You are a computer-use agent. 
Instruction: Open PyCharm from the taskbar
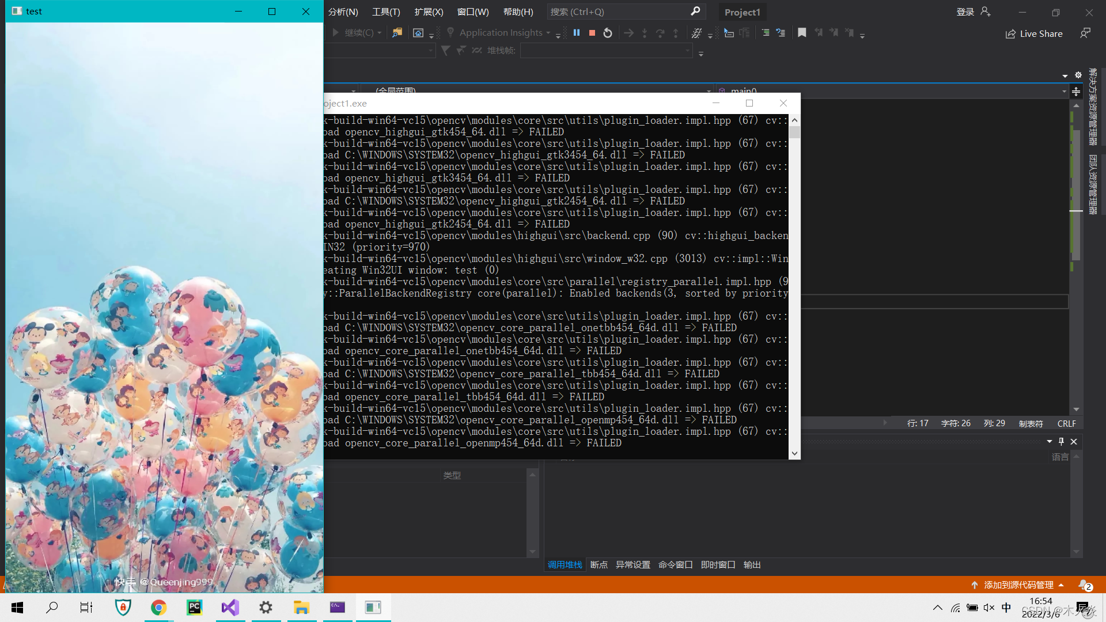(194, 608)
